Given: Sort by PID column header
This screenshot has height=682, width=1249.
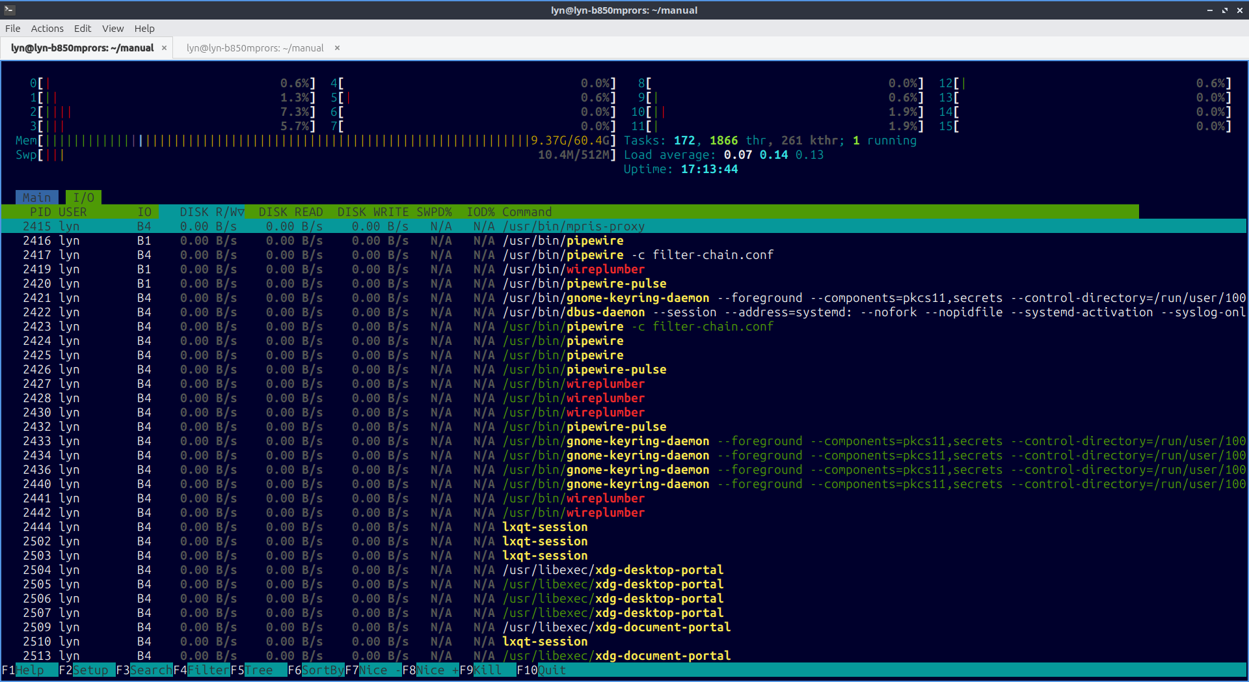Looking at the screenshot, I should [x=40, y=212].
